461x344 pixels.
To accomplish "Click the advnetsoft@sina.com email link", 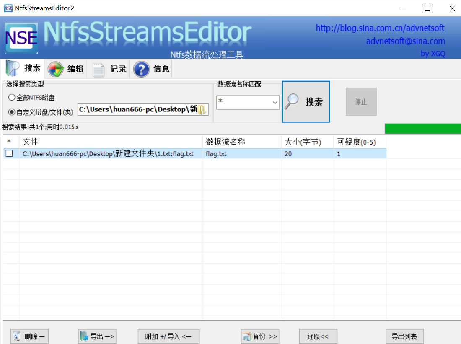I will click(405, 41).
